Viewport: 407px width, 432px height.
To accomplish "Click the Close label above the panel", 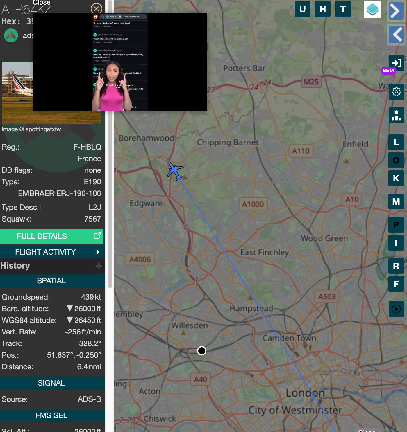I will 42,3.
